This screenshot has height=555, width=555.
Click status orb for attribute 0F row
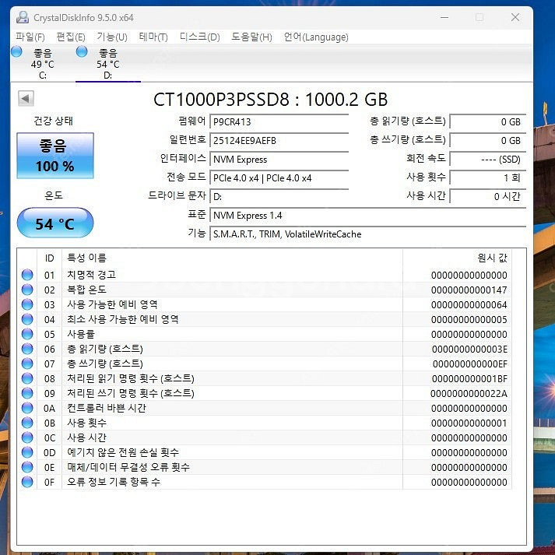pos(28,482)
